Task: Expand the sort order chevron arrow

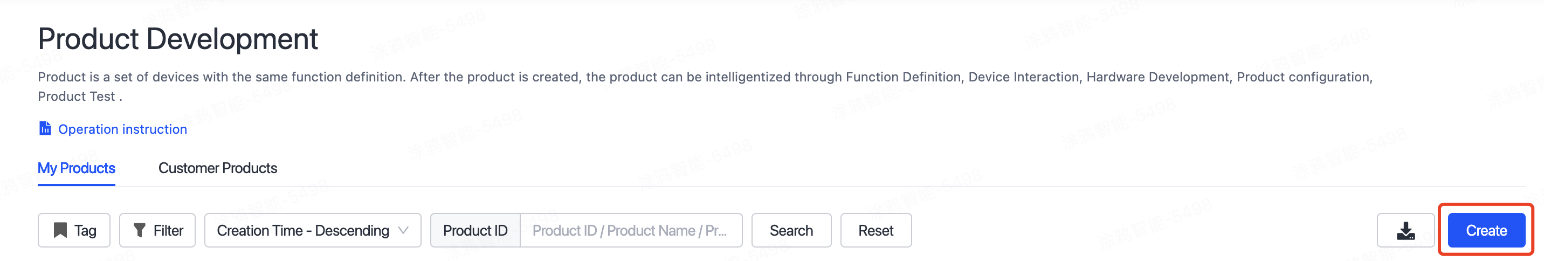Action: [x=403, y=230]
